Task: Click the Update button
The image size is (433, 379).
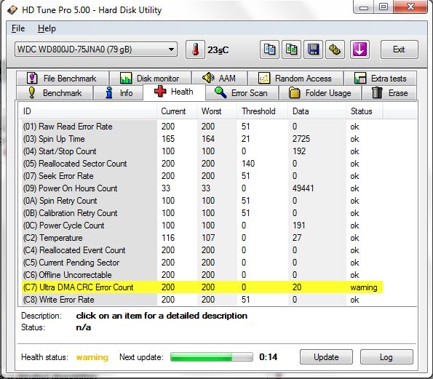Action: coord(326,357)
